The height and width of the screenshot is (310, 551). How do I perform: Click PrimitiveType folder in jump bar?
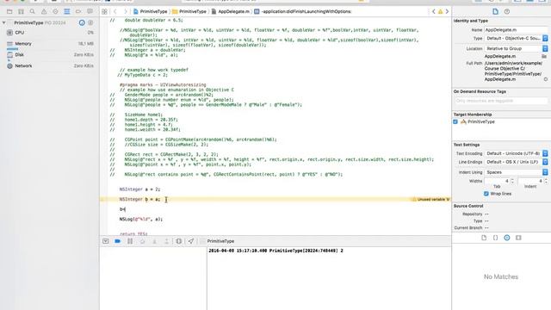click(189, 11)
